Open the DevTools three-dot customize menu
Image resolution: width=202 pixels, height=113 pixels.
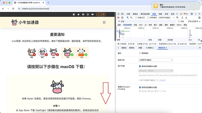[x=196, y=14]
